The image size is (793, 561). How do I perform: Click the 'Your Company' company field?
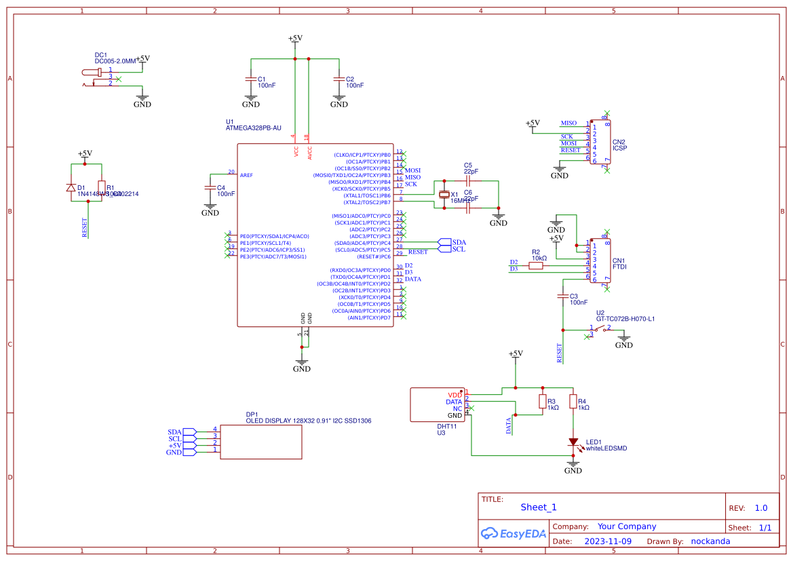click(627, 526)
